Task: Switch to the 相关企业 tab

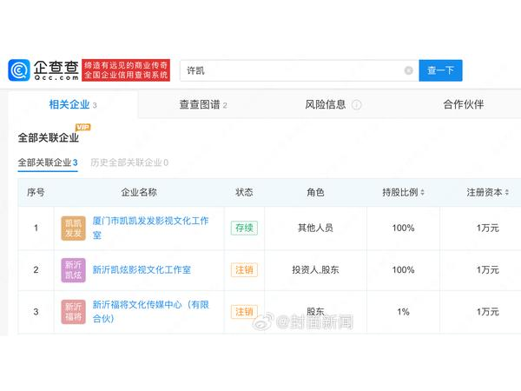Action: pyautogui.click(x=72, y=104)
